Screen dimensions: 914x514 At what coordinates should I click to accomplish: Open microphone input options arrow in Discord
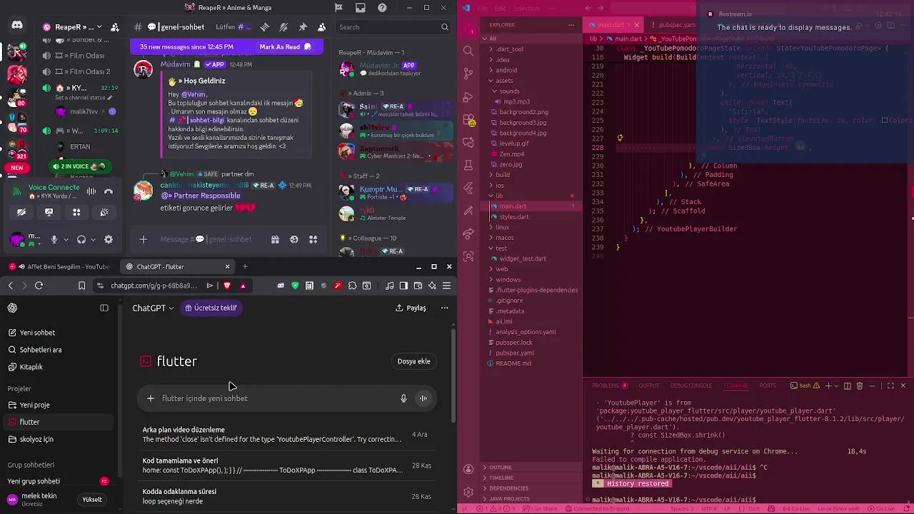click(65, 240)
